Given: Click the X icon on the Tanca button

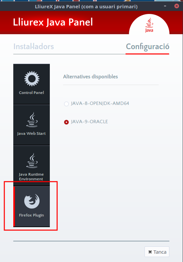Looking at the screenshot, I should tap(150, 252).
